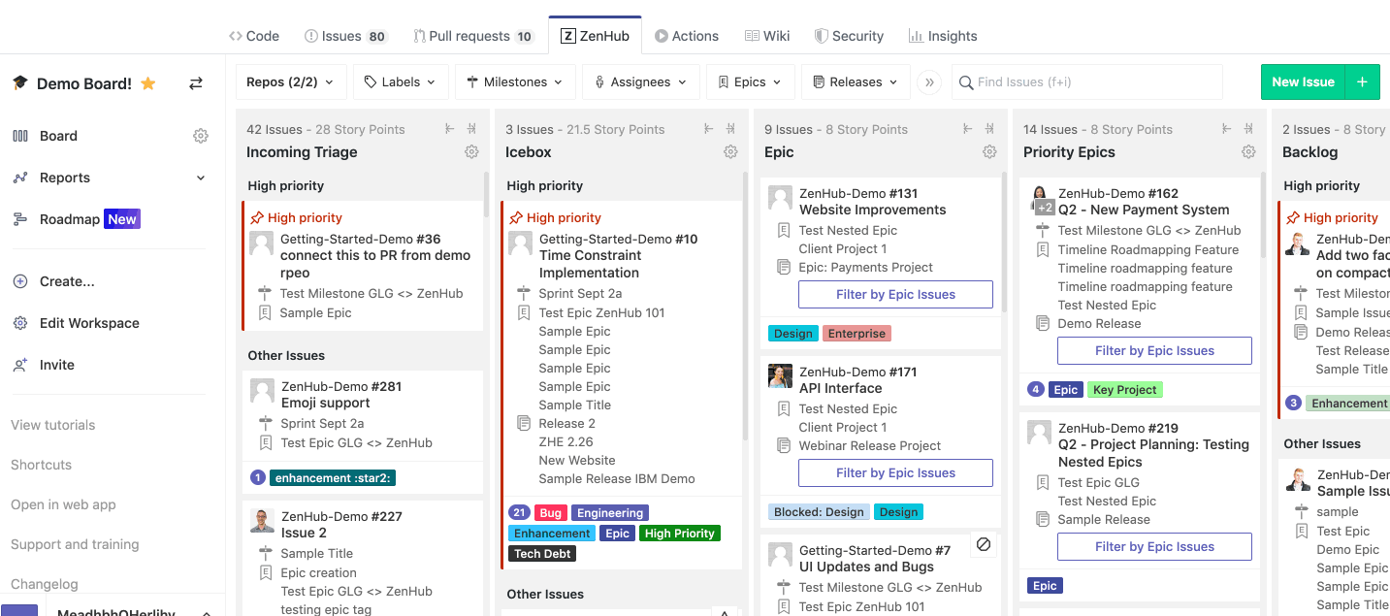
Task: Click Filter by Epic Issues under API Interface
Action: click(894, 472)
